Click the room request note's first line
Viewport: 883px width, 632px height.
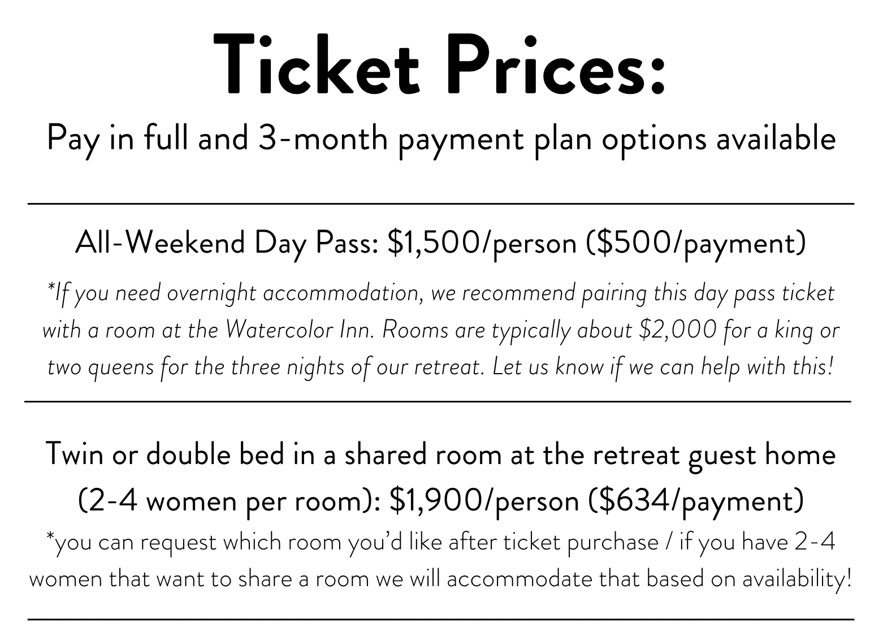[440, 543]
